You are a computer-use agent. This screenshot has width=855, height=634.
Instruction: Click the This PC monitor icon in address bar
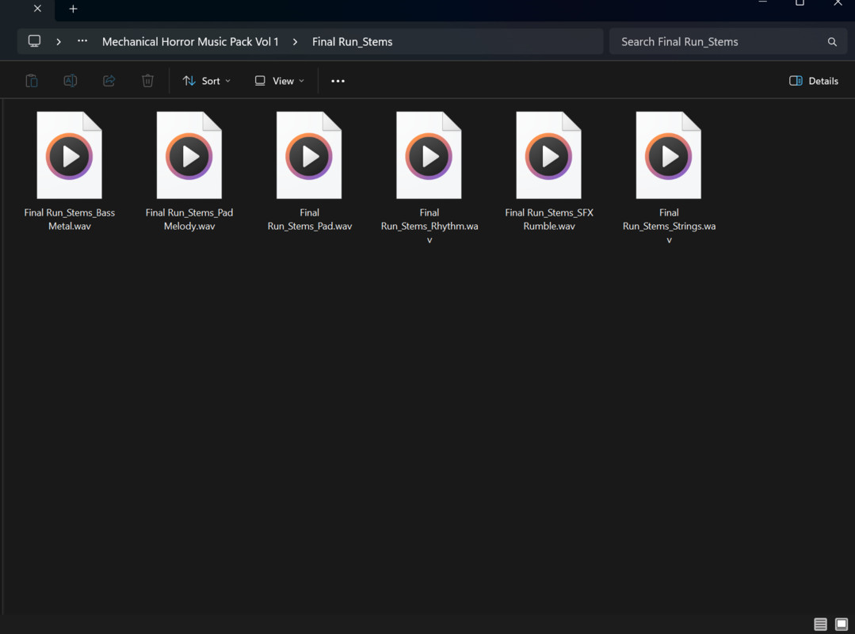pyautogui.click(x=34, y=41)
